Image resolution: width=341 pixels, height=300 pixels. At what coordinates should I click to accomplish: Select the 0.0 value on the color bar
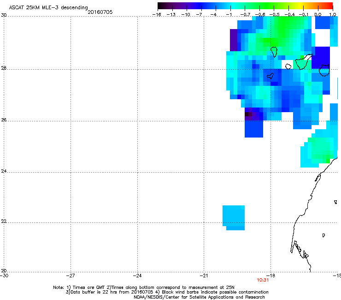[318, 15]
